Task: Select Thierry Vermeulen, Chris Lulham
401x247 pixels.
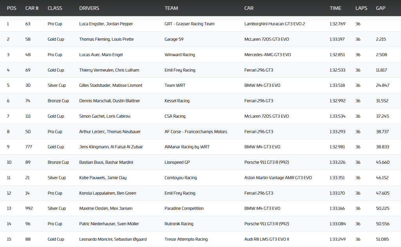Action: [x=109, y=70]
